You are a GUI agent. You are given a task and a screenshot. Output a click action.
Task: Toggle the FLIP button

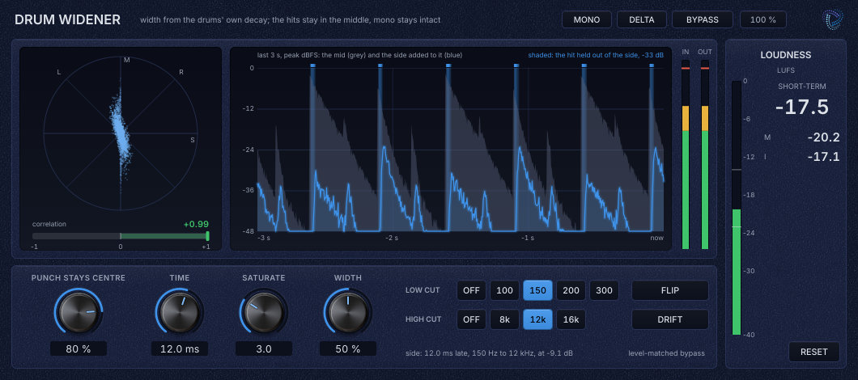point(670,290)
